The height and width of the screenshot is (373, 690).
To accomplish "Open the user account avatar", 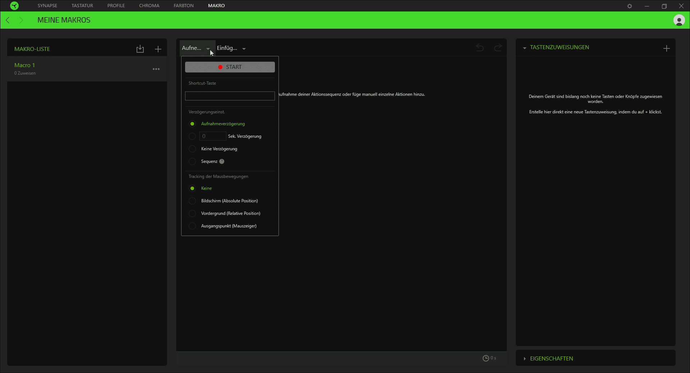I will tap(679, 20).
